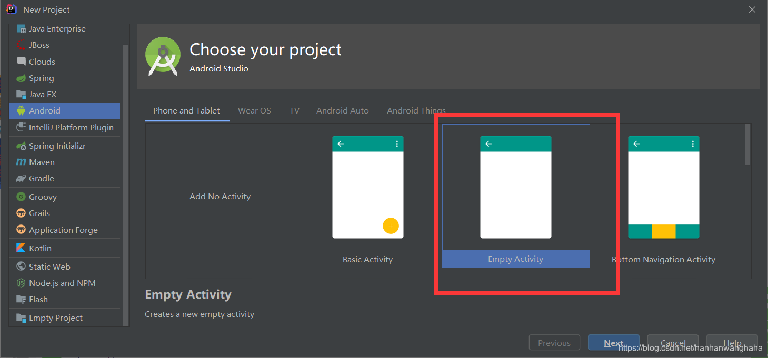The height and width of the screenshot is (358, 768).
Task: Select the Basic Activity template thumbnail
Action: click(x=368, y=187)
